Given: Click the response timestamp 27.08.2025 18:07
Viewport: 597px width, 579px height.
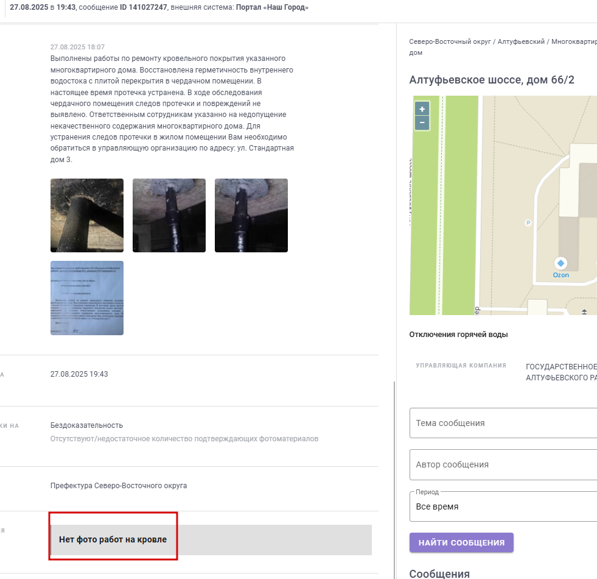Looking at the screenshot, I should pos(77,47).
